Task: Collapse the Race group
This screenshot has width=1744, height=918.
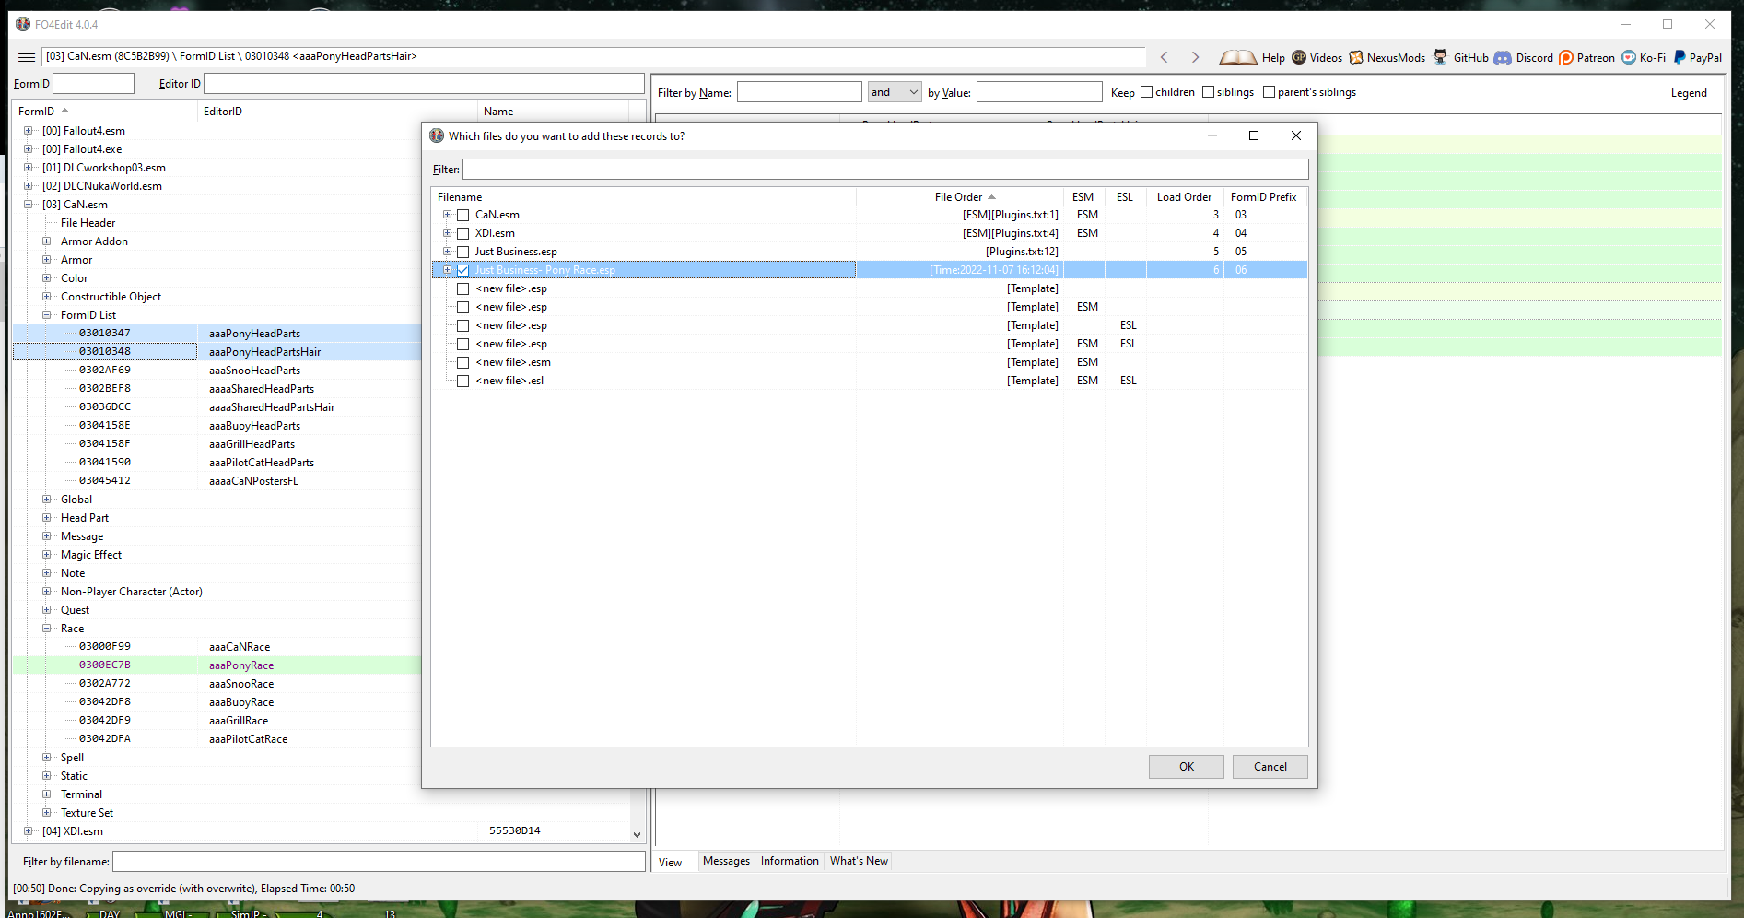Action: click(46, 629)
